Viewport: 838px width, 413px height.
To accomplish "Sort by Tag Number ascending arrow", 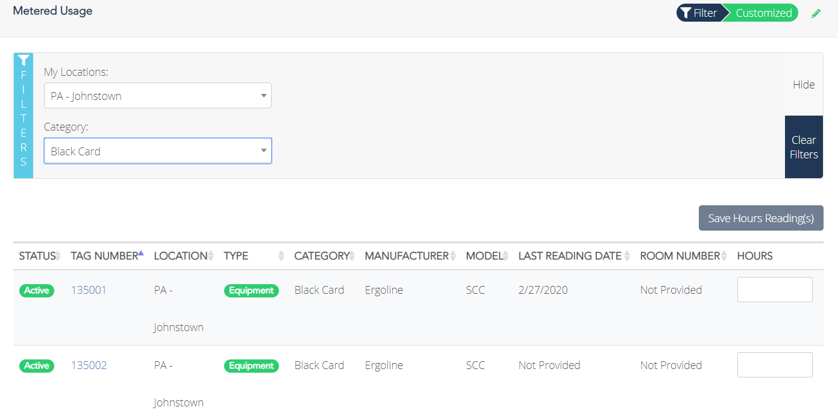I will point(141,253).
